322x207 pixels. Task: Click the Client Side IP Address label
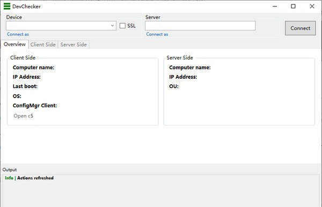(27, 77)
